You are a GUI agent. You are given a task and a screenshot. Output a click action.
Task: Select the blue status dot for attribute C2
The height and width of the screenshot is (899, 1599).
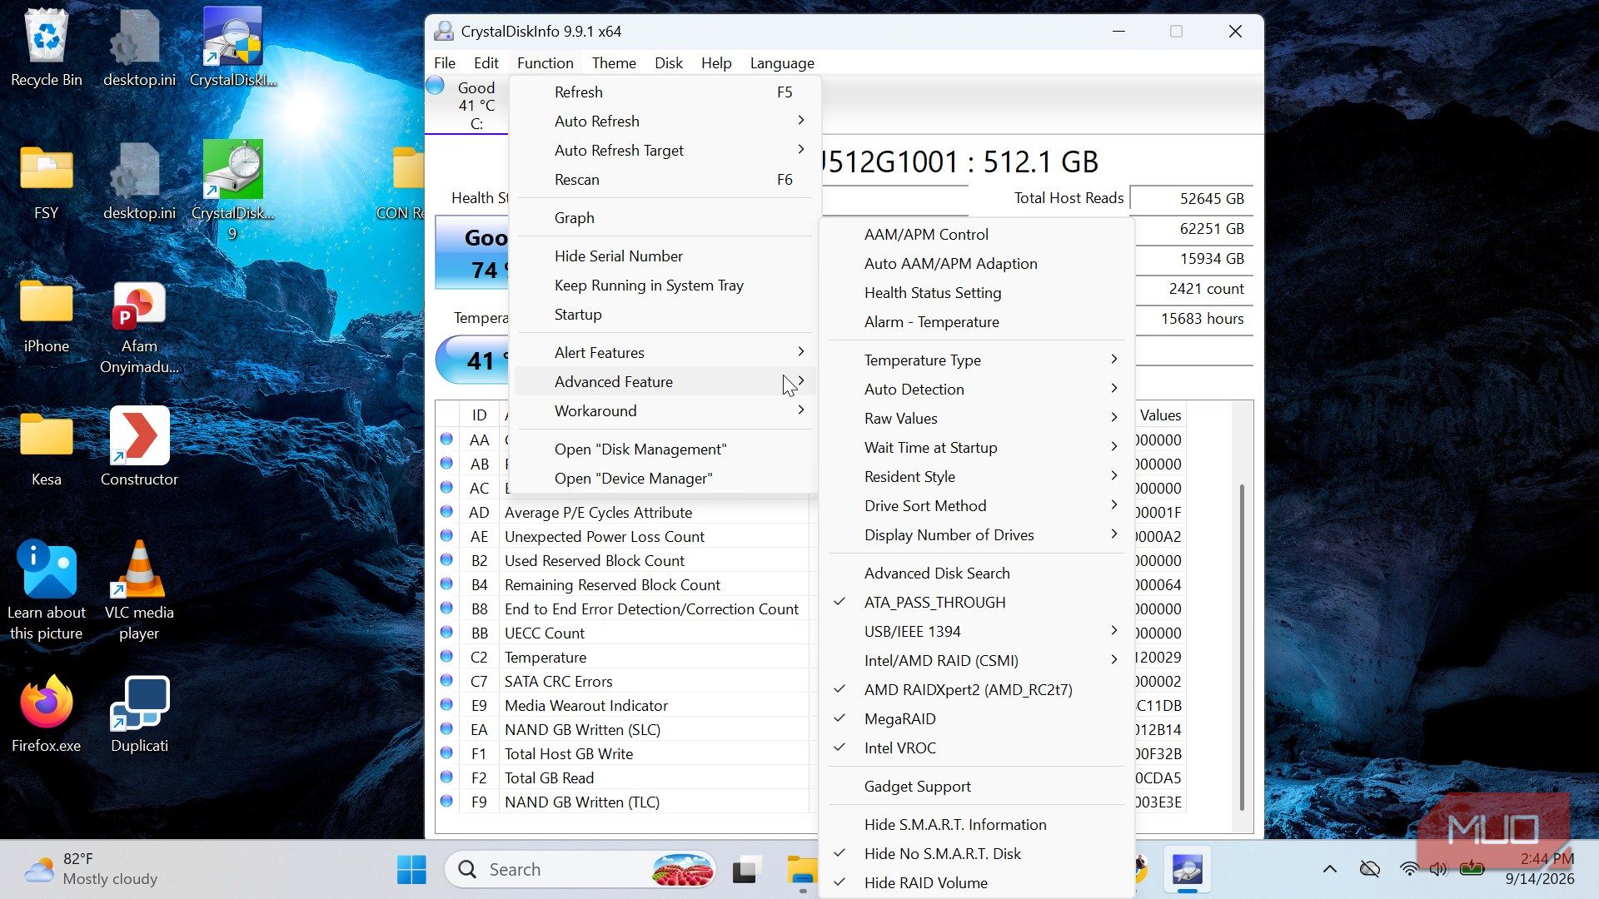446,657
